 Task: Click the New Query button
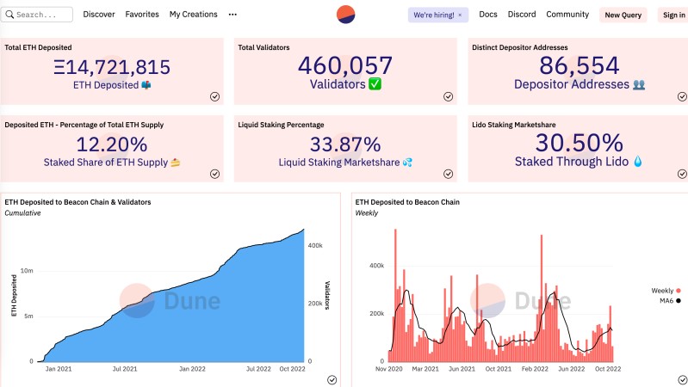623,15
